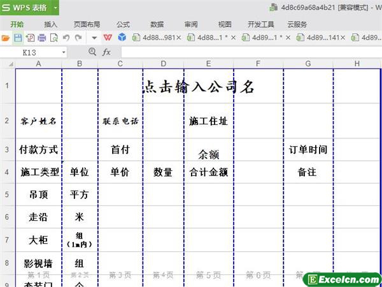Close the 4d88...981 document tab
Viewport: 382px width, 287px height.
coord(178,38)
